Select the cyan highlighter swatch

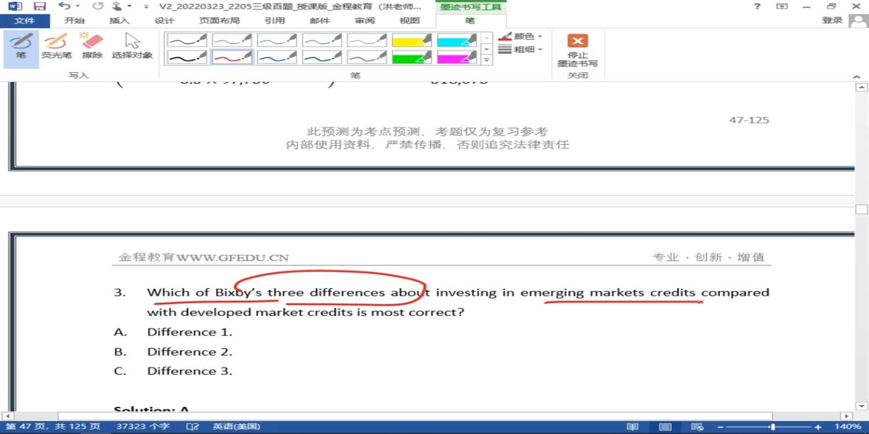(457, 41)
